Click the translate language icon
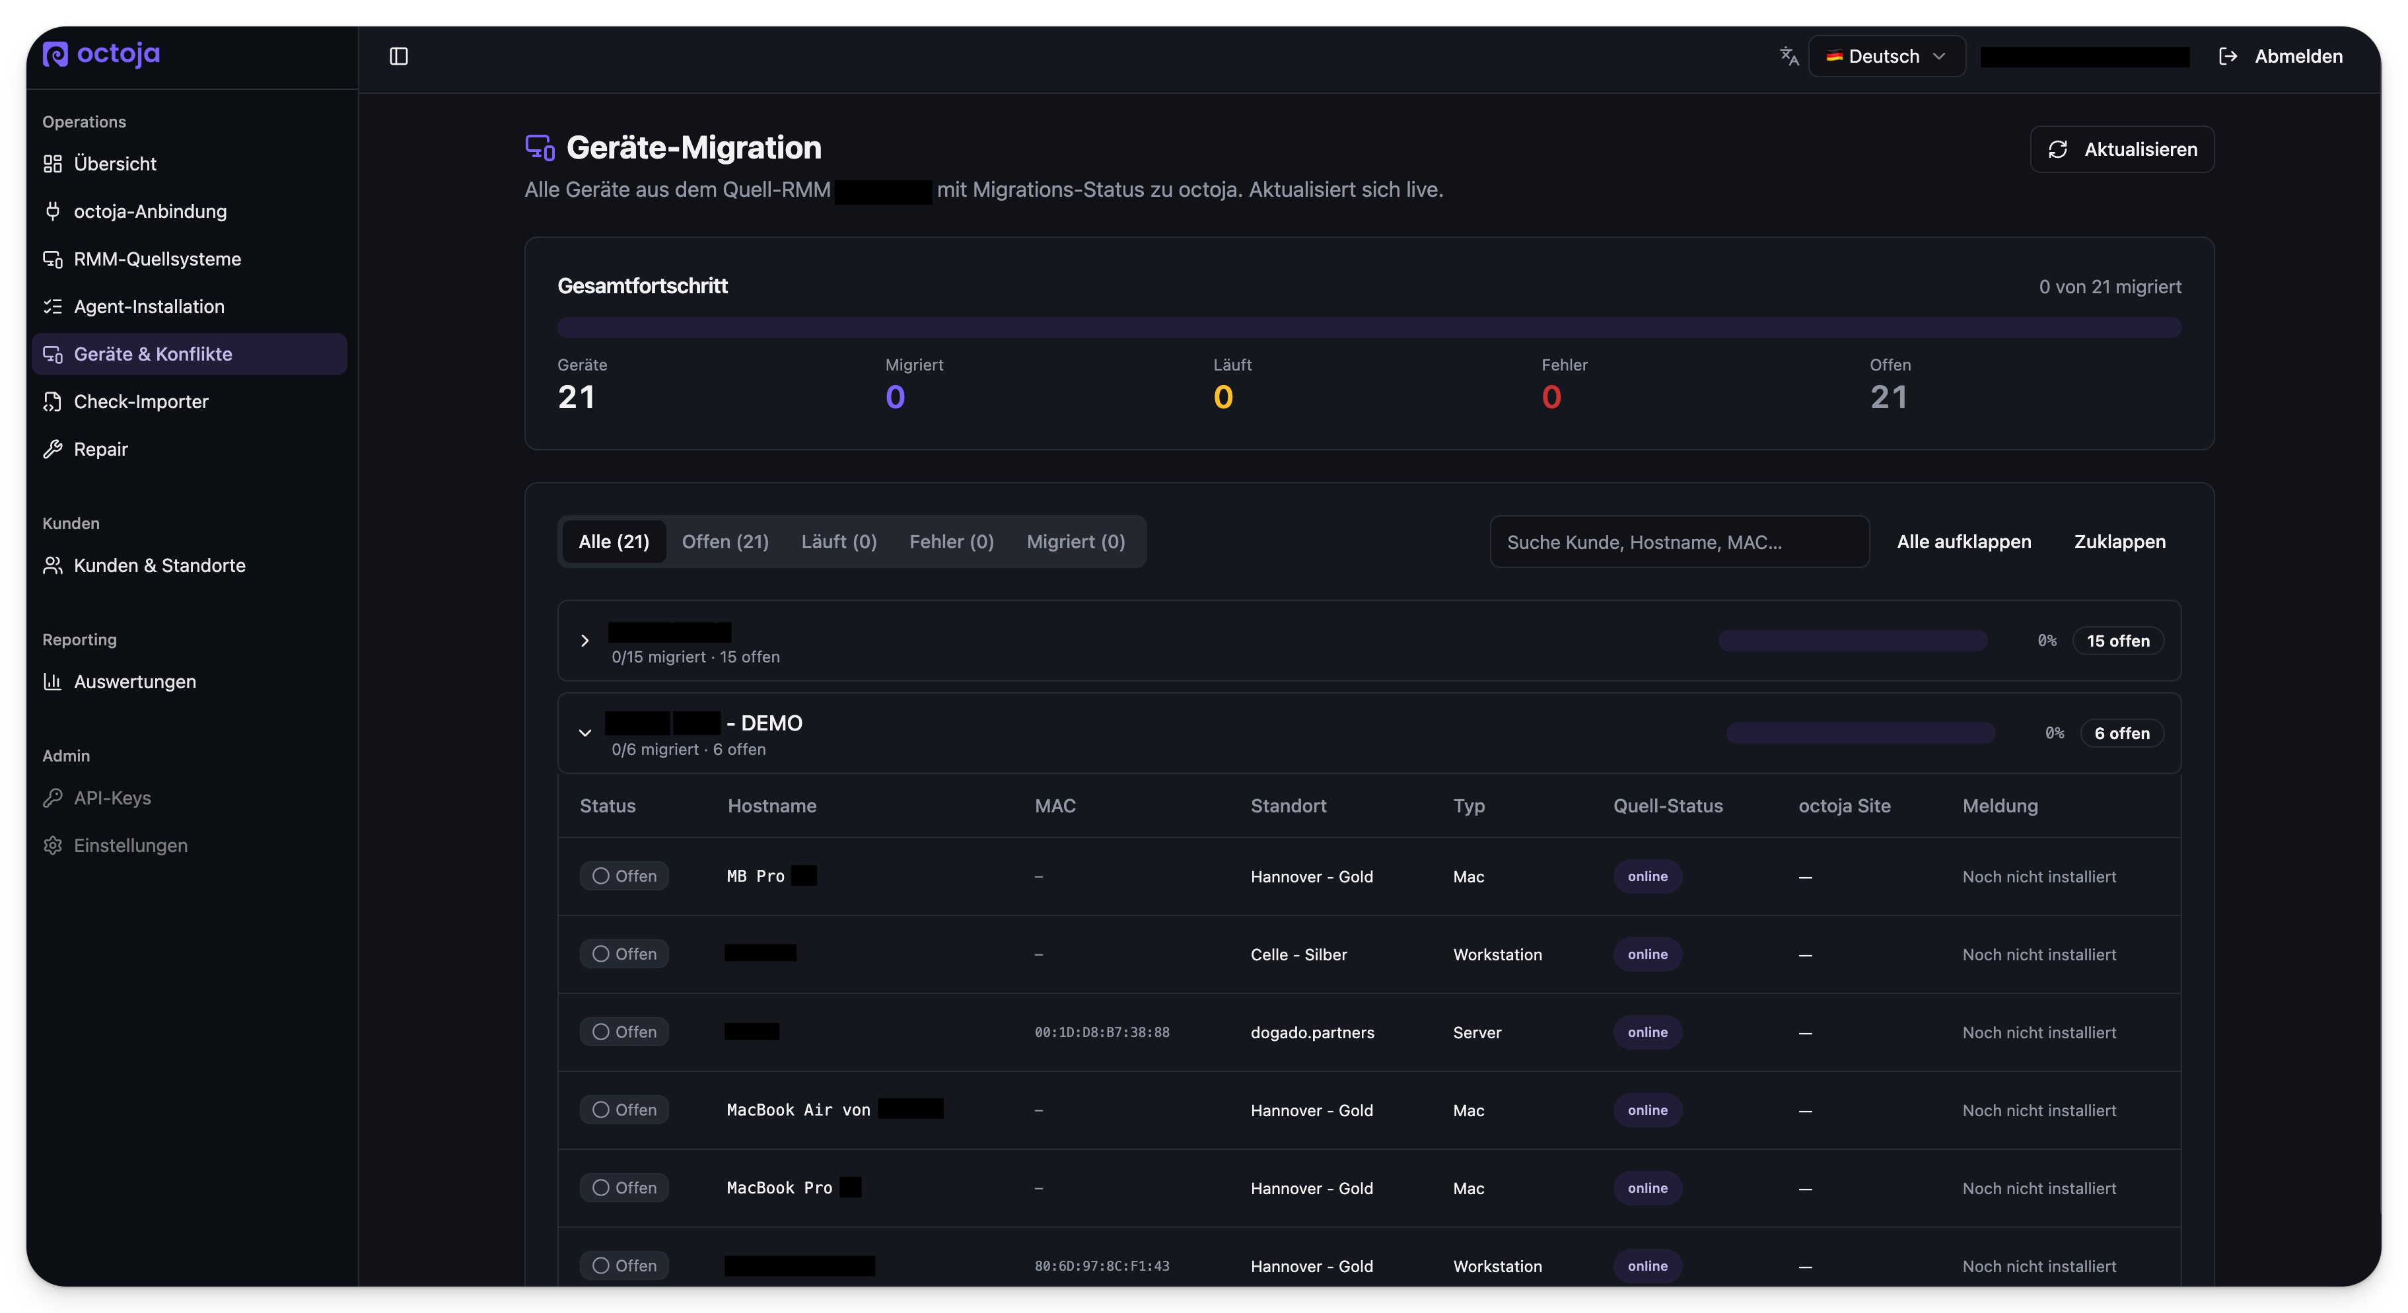This screenshot has height=1313, width=2408. pos(1789,56)
